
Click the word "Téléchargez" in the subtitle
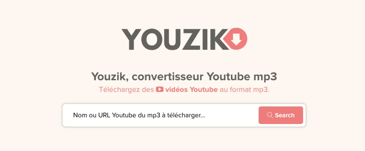coord(119,90)
